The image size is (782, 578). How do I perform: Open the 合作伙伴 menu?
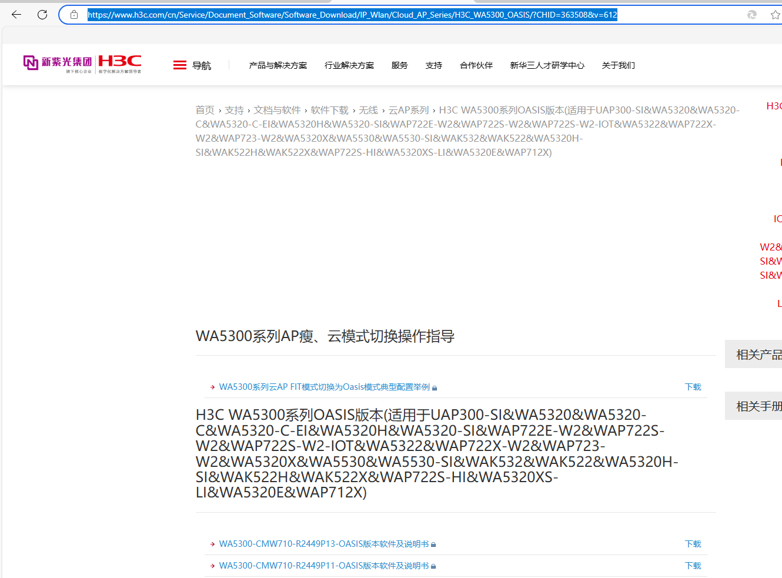pyautogui.click(x=476, y=65)
